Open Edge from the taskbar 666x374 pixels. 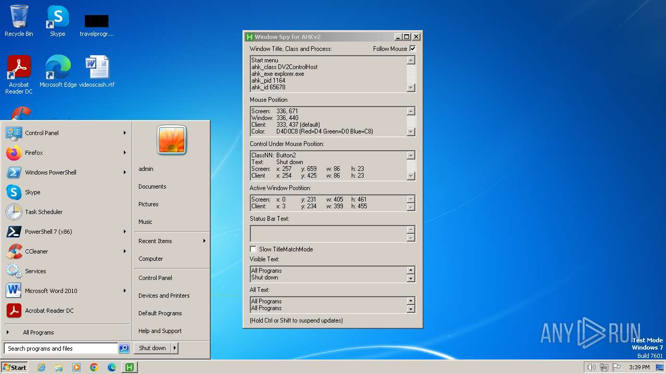coord(112,367)
